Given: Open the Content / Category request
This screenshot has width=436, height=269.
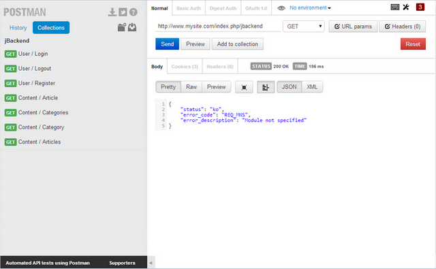Looking at the screenshot, I should tap(41, 127).
